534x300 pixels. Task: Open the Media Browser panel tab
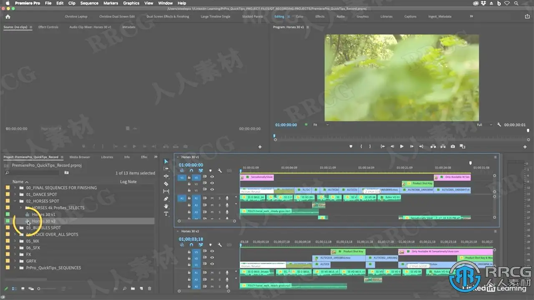tap(79, 157)
